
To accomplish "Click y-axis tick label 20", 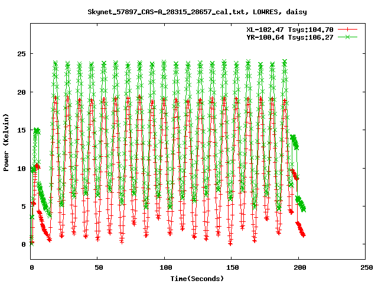I will coord(21,92).
